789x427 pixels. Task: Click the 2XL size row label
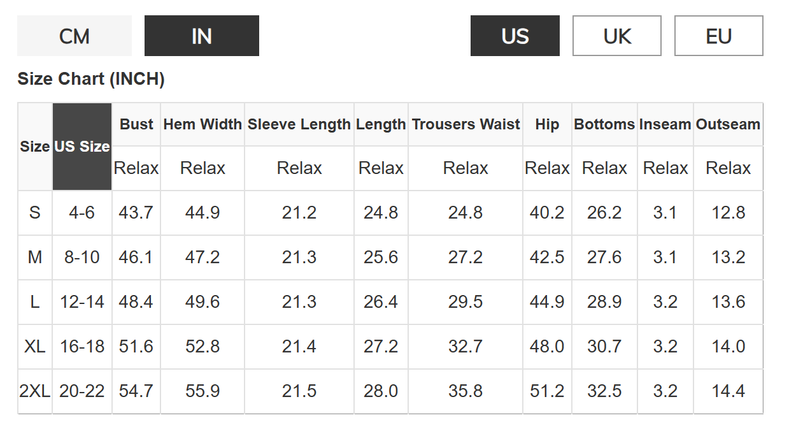tap(35, 391)
